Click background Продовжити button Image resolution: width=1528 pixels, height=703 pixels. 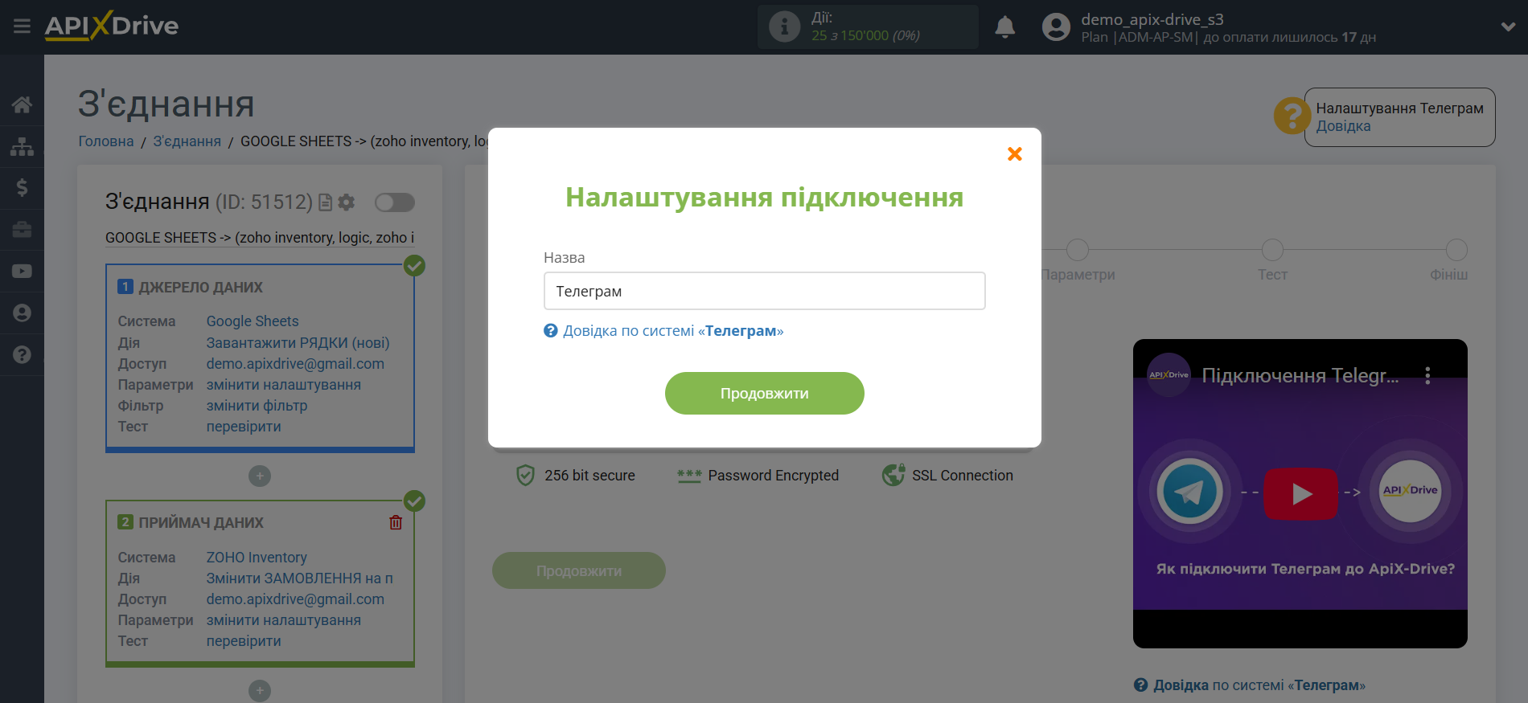[x=579, y=570]
